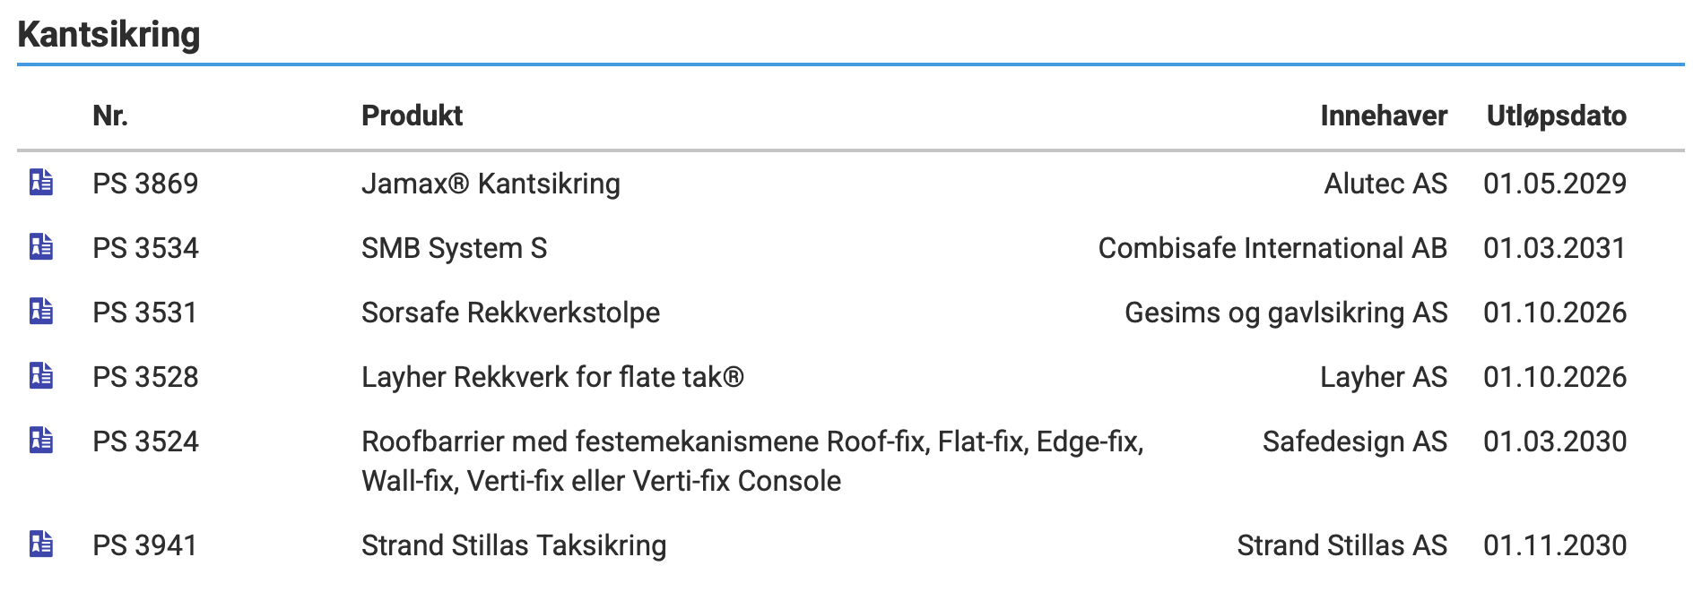Viewport: 1702px width, 600px height.
Task: Open document icon for PS 3528
Action: (41, 375)
